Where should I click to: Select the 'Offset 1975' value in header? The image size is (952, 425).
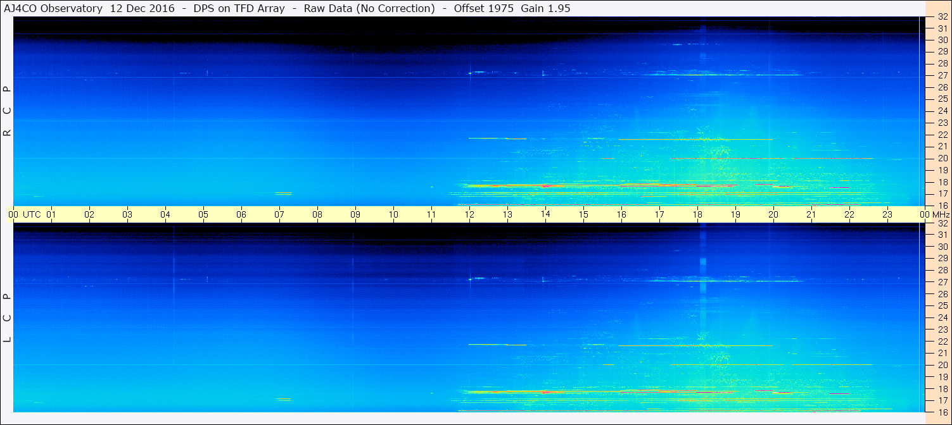pyautogui.click(x=484, y=8)
